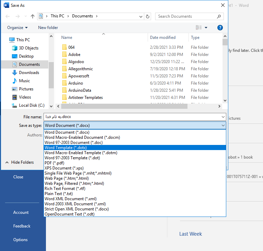Click the search magnifier icon
Screen dimensions: 263x251
[x=219, y=16]
